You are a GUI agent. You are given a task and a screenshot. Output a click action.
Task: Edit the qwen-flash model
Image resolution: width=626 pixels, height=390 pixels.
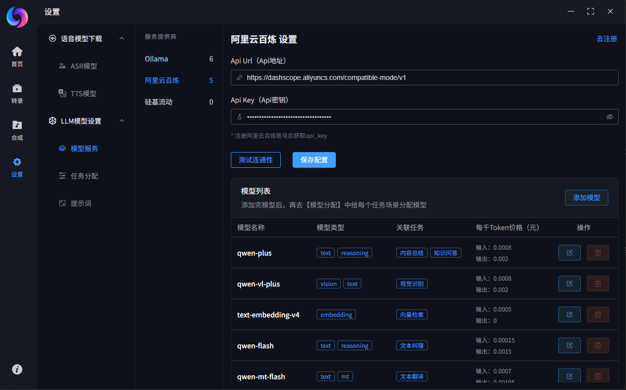tap(570, 345)
